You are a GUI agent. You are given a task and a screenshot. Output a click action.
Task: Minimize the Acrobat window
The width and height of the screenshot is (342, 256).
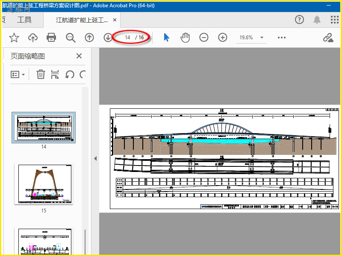329,6
